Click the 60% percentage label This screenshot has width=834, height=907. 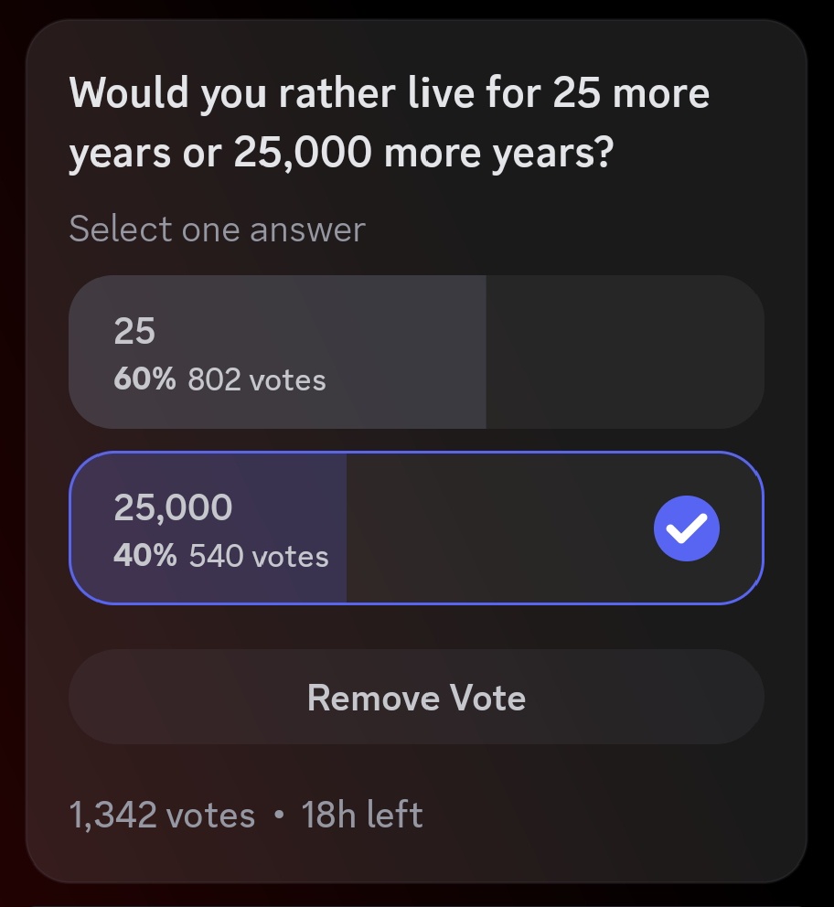144,379
